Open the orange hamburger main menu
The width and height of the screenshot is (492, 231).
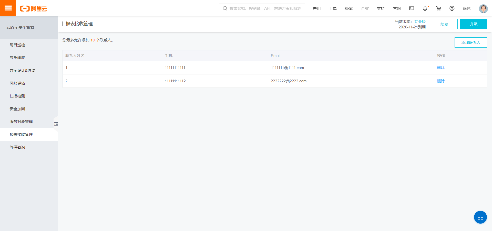(8, 8)
